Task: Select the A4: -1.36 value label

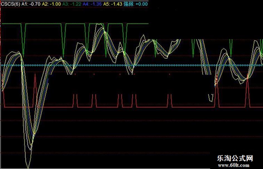Action: tap(92, 4)
